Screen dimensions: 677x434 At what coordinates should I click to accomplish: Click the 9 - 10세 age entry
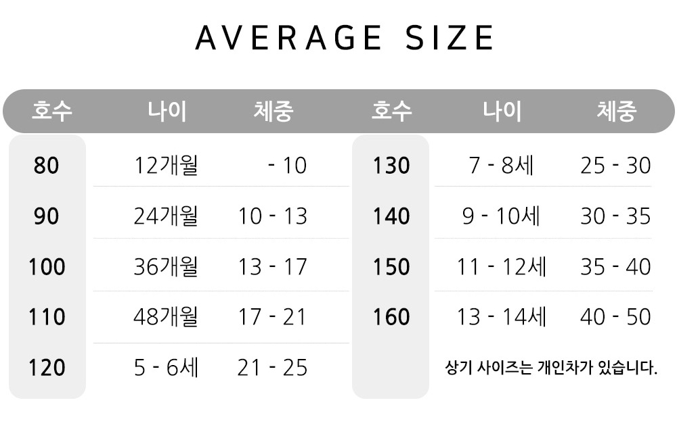501,216
